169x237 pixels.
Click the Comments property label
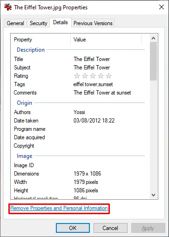[25, 93]
